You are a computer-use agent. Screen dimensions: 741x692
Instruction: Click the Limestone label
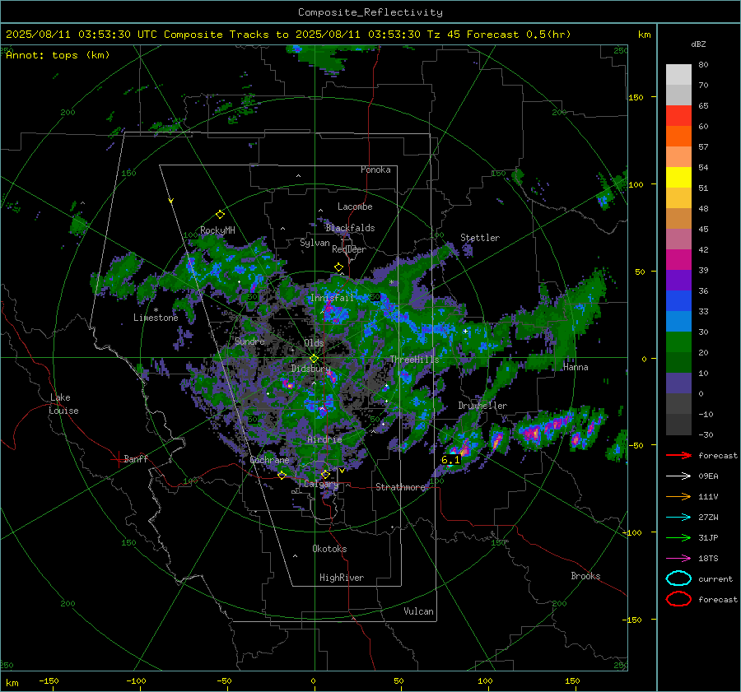tap(156, 318)
